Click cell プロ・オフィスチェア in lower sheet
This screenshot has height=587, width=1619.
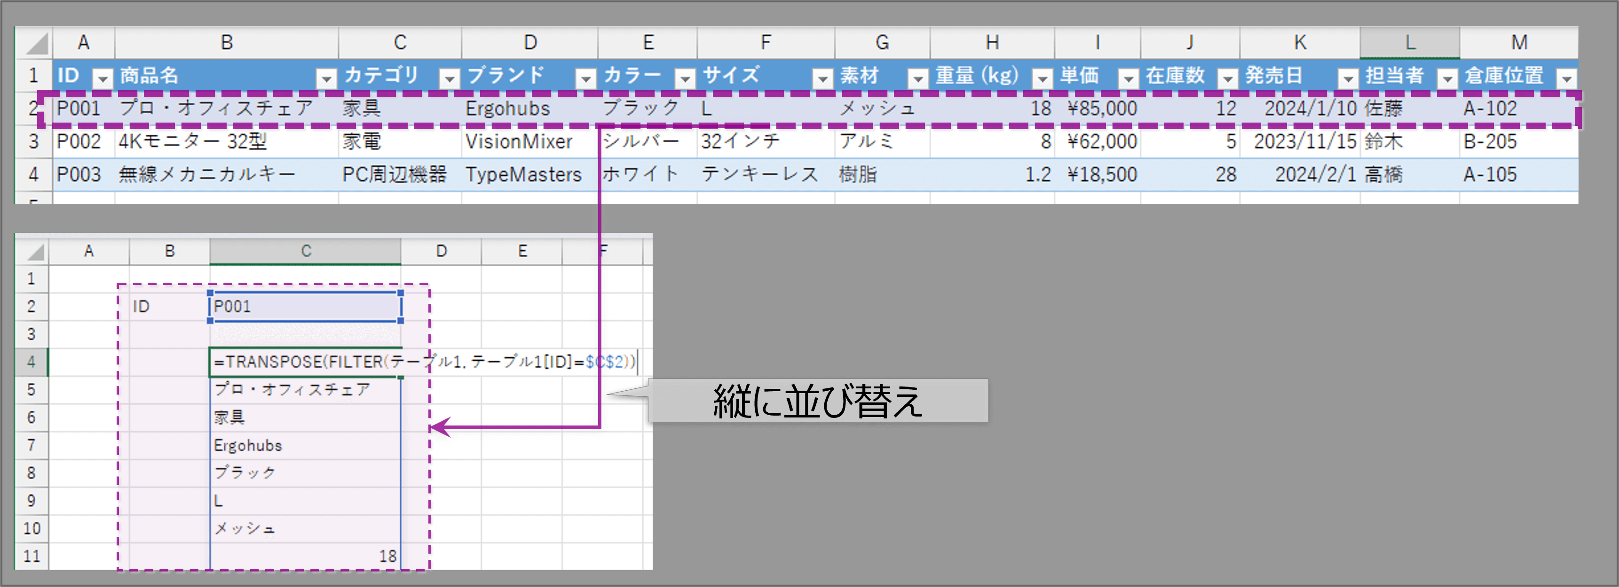pos(306,389)
